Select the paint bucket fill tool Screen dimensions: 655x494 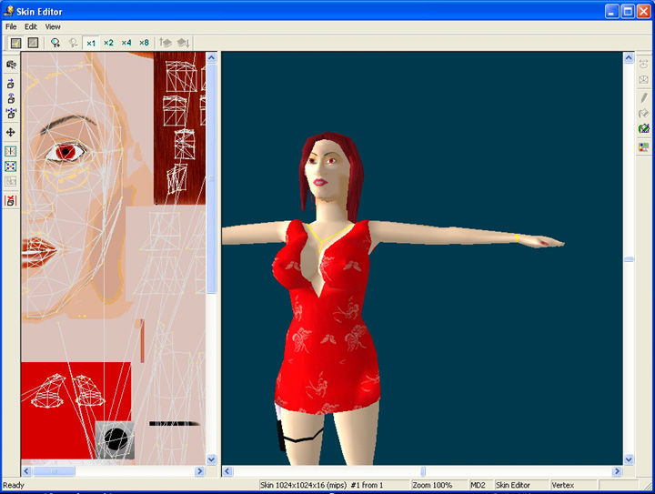[x=644, y=114]
